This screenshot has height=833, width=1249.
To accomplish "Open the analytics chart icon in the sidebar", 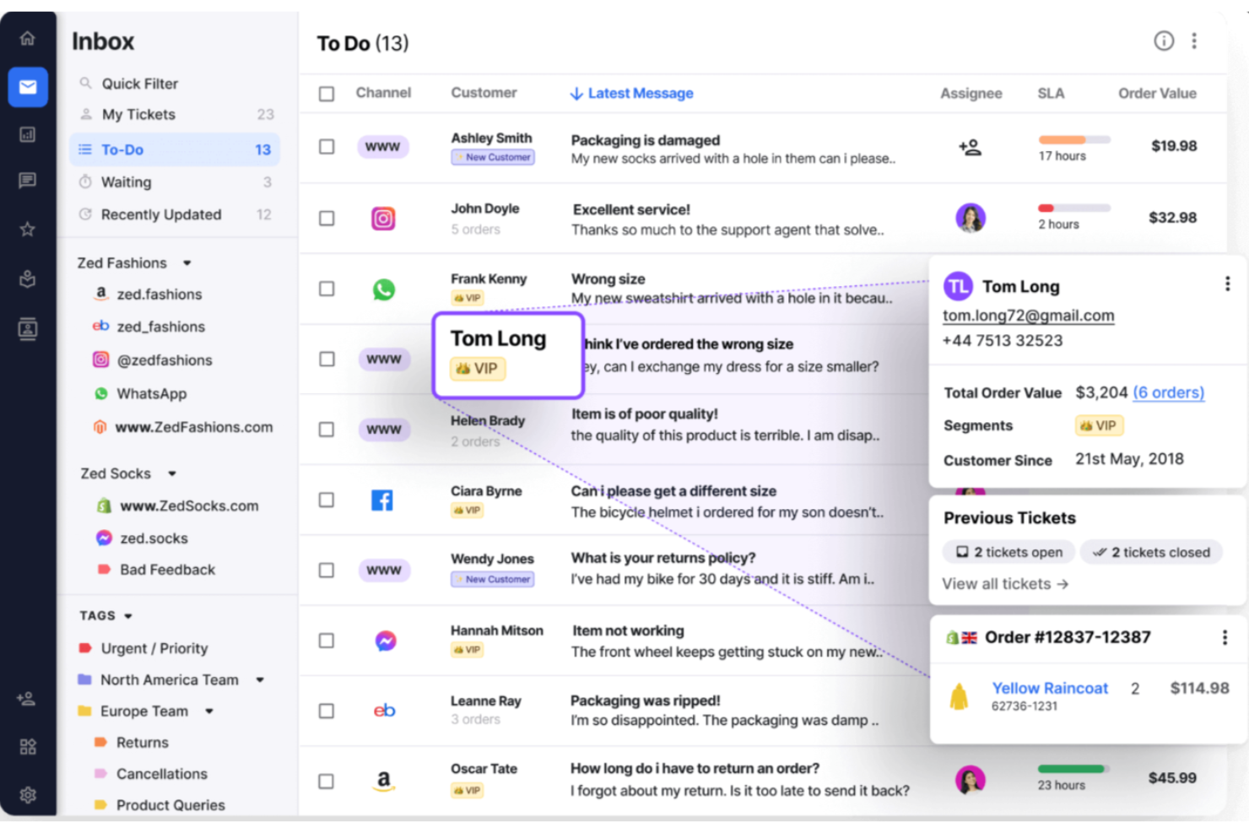I will (x=28, y=133).
